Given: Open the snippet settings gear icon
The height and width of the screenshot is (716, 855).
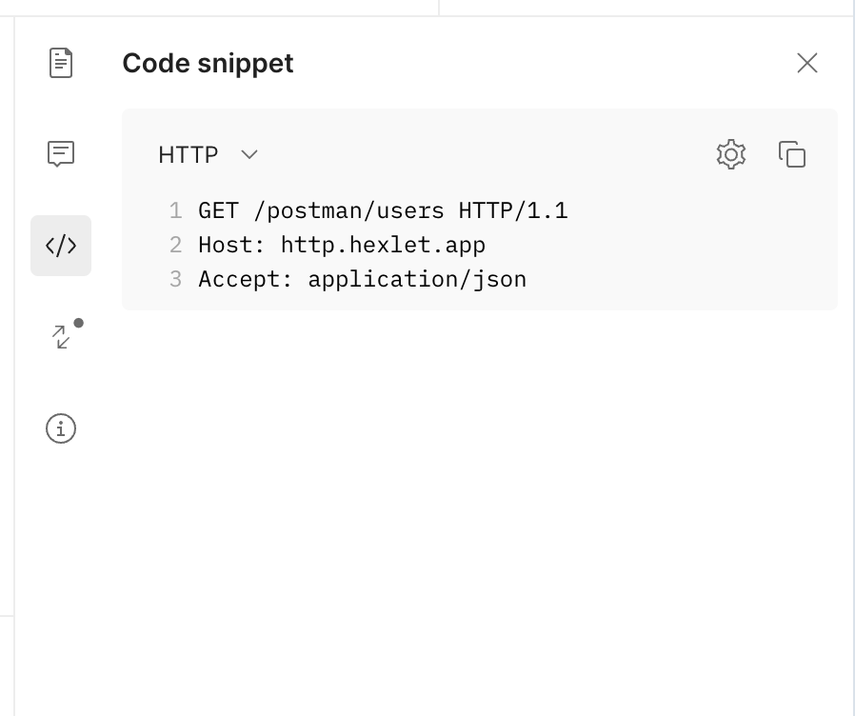Looking at the screenshot, I should point(730,153).
